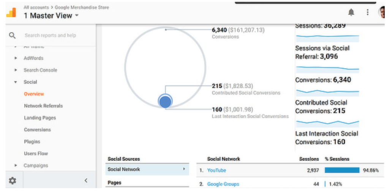Open the 1 Master View dropdown
This screenshot has width=389, height=193.
[x=51, y=16]
